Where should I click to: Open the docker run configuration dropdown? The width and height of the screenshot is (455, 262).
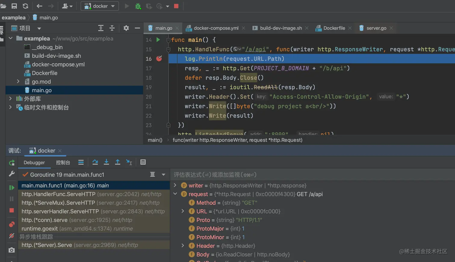click(x=100, y=6)
